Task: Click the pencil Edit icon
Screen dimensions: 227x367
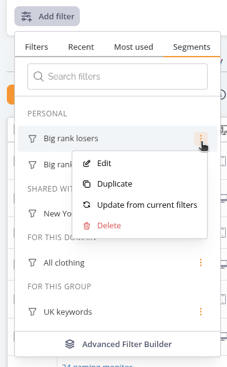Action: point(87,164)
